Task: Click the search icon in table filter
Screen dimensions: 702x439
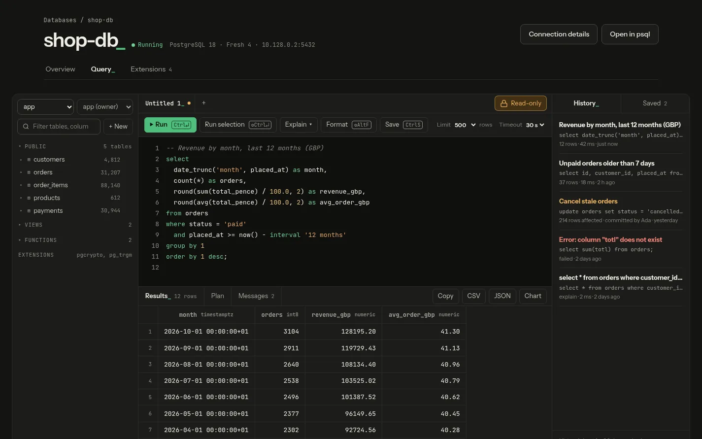Action: pos(26,127)
